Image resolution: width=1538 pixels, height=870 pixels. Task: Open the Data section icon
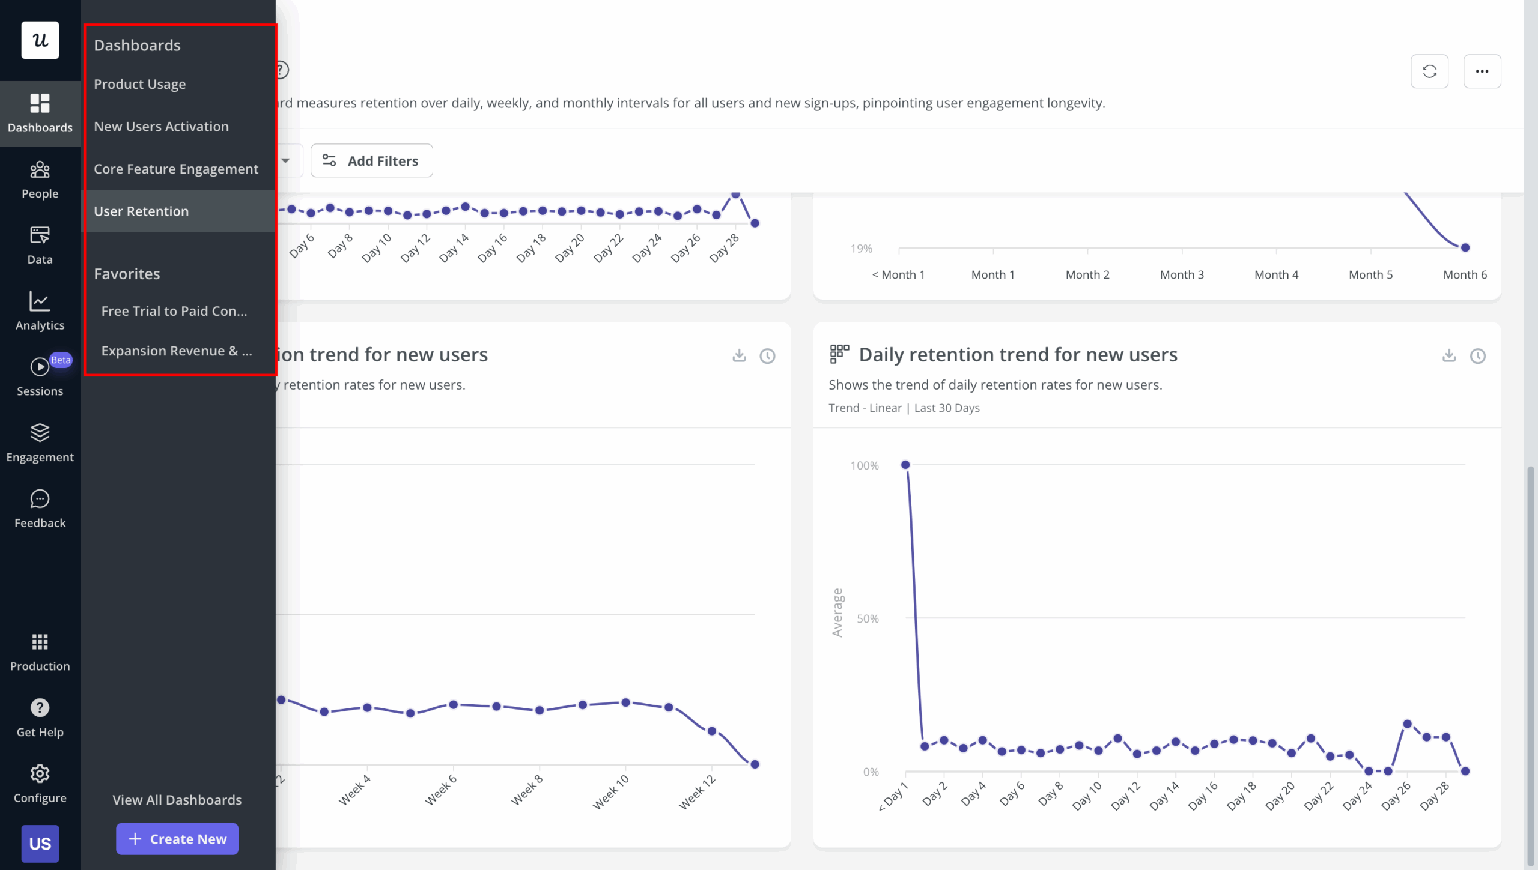coord(40,235)
